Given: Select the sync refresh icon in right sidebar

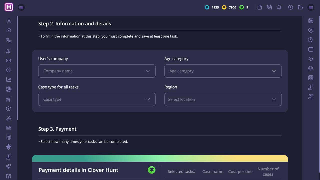Looking at the screenshot, I should point(310,59).
